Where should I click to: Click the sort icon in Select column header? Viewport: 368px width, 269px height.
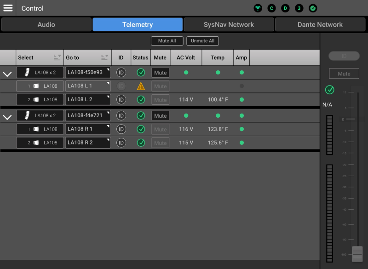[57, 57]
